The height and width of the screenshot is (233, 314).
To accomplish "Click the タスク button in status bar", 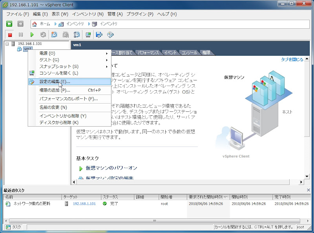I will click(14, 227).
